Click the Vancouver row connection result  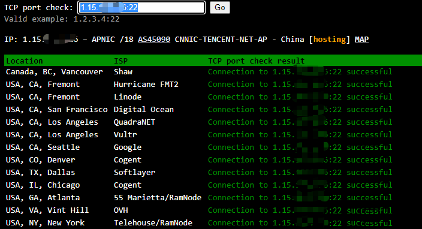[300, 72]
